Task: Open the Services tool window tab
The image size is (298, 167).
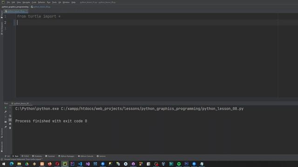Action: tap(101, 156)
